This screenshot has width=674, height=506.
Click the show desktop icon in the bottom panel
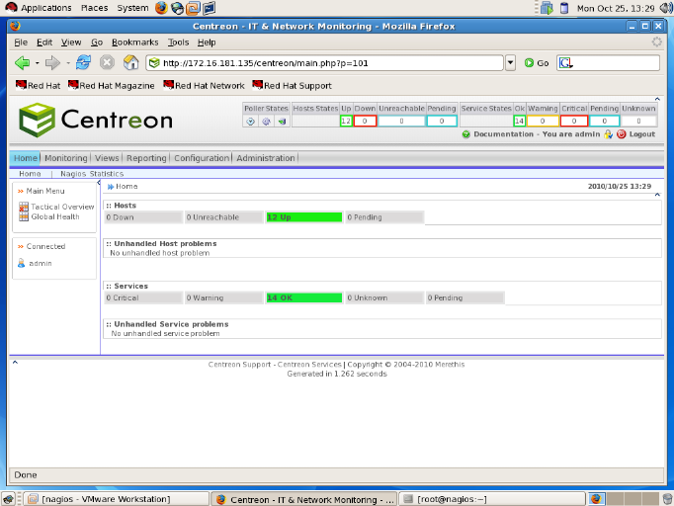(x=9, y=499)
